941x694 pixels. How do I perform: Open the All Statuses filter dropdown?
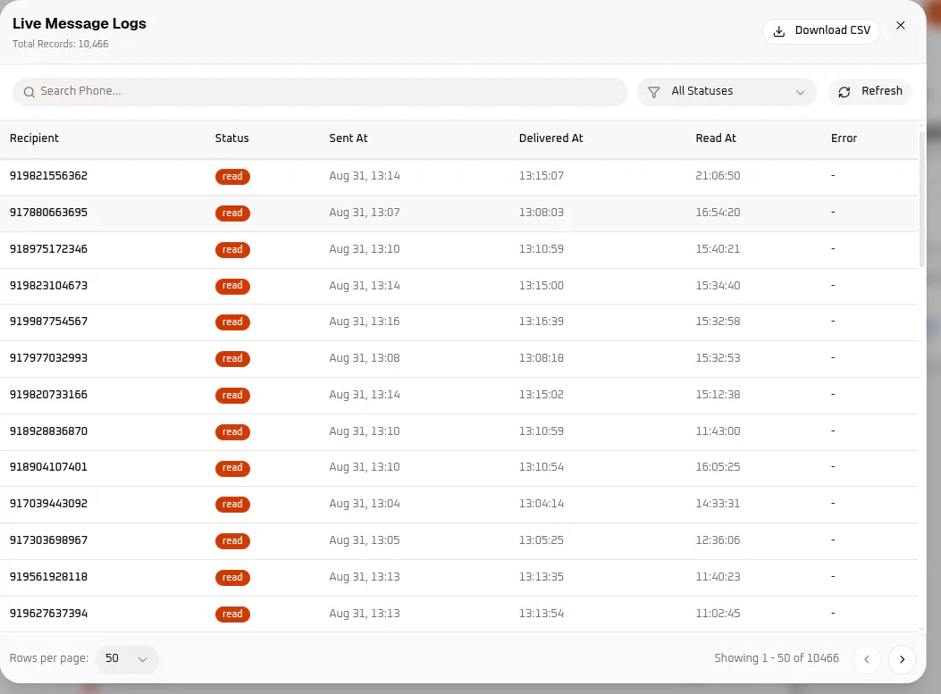(727, 92)
